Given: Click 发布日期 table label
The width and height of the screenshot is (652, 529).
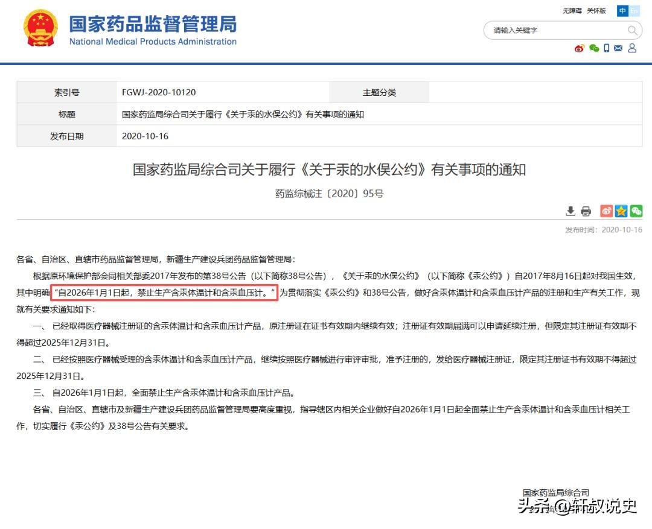Looking at the screenshot, I should (67, 136).
